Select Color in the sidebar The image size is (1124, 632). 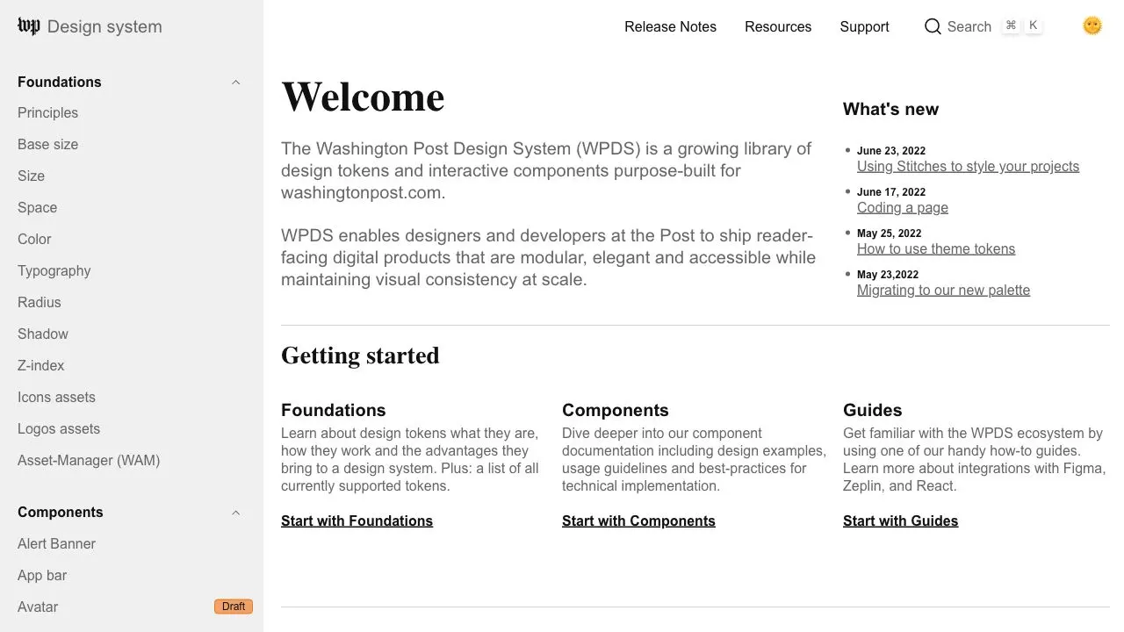point(34,239)
